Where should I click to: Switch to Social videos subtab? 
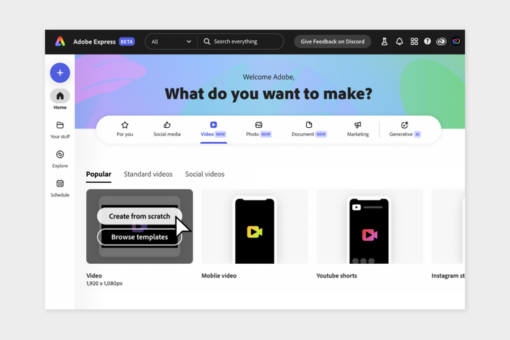tap(205, 174)
